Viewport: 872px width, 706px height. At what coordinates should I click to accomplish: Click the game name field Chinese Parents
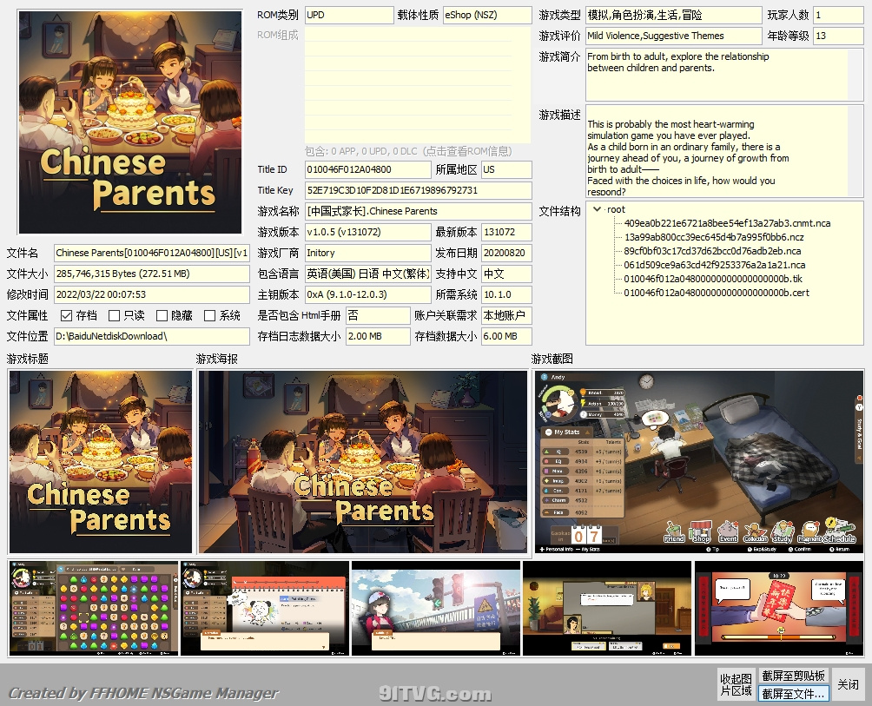click(x=419, y=211)
